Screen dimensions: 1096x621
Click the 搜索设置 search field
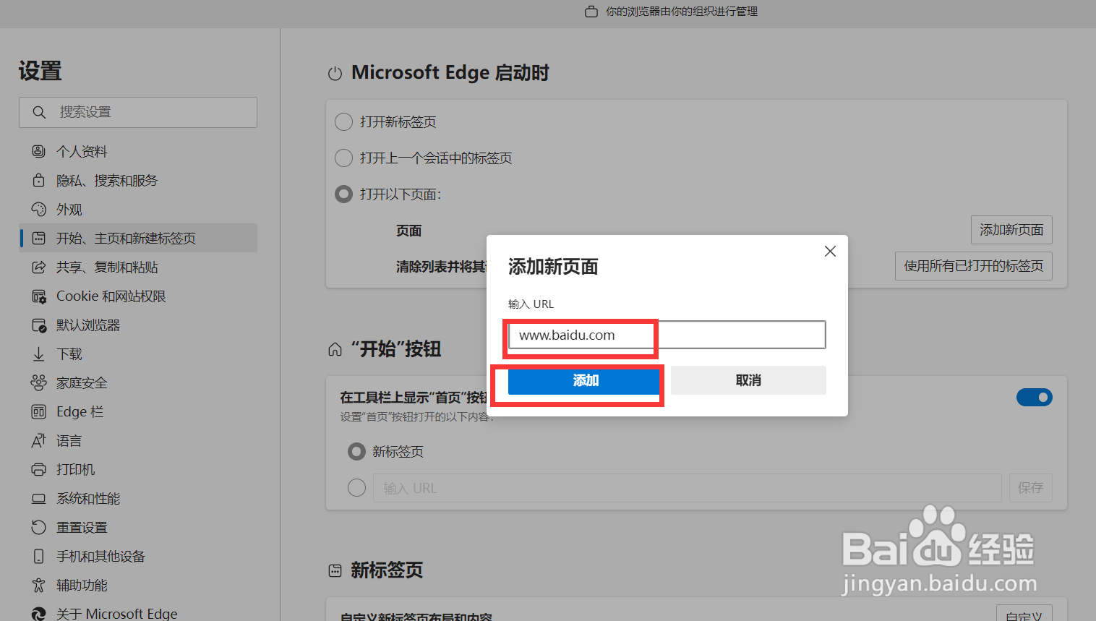[138, 112]
